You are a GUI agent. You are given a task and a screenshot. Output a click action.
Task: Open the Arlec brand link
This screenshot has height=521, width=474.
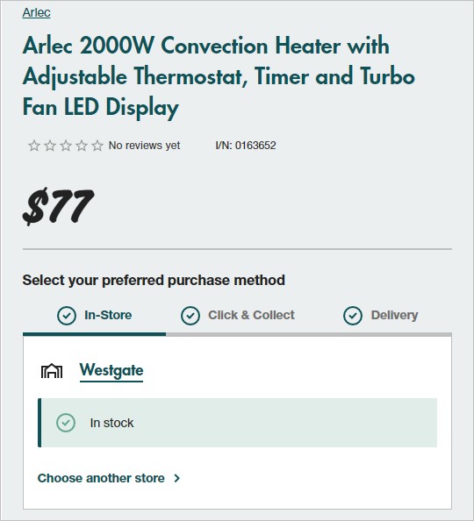36,12
